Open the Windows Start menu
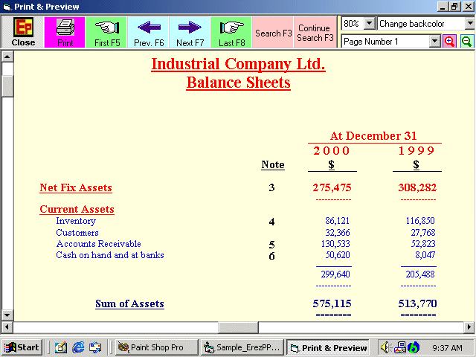The image size is (476, 357). coord(22,347)
